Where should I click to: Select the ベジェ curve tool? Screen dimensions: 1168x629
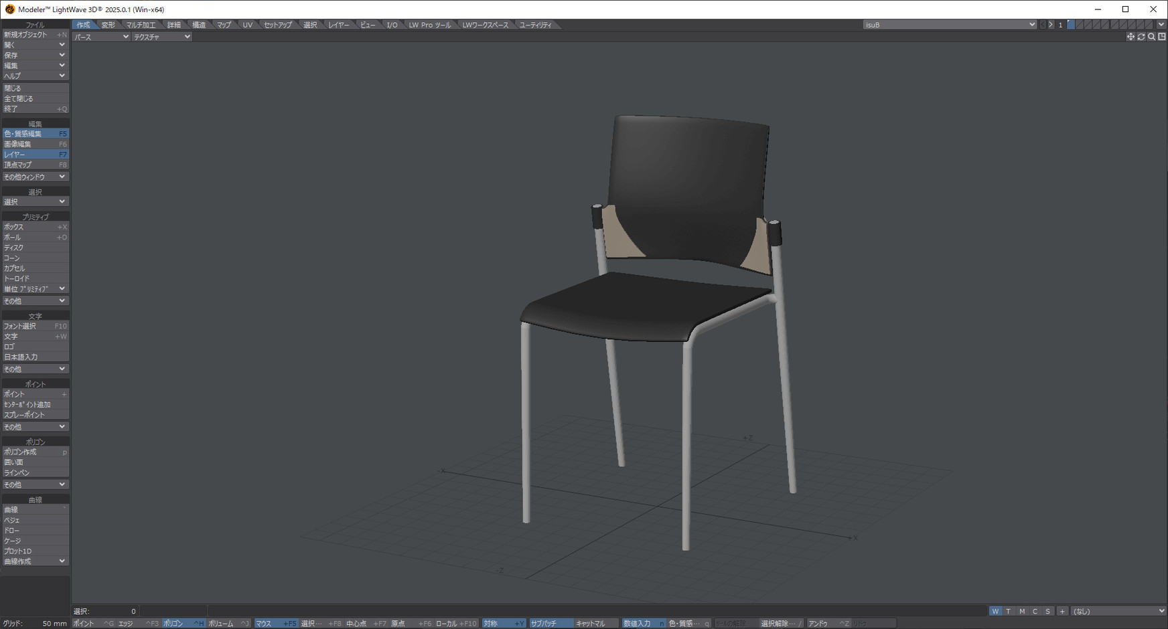click(x=35, y=521)
